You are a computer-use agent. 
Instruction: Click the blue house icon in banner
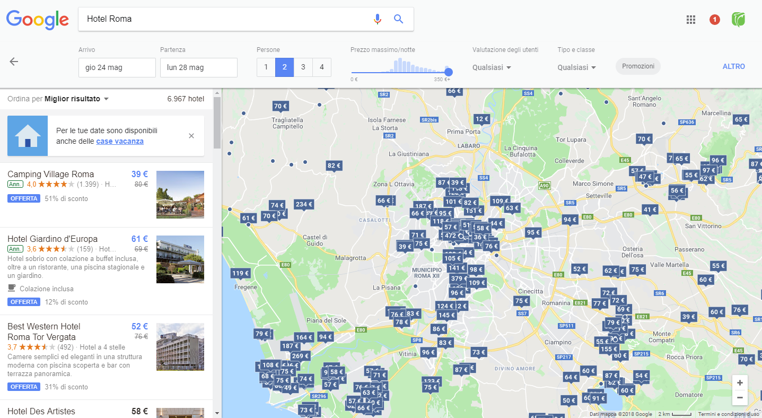(x=28, y=136)
